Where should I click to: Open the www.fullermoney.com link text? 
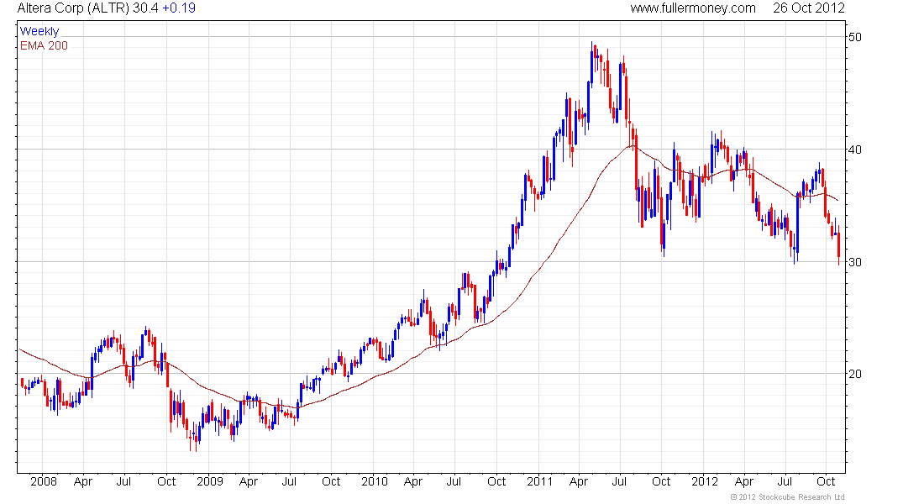693,8
